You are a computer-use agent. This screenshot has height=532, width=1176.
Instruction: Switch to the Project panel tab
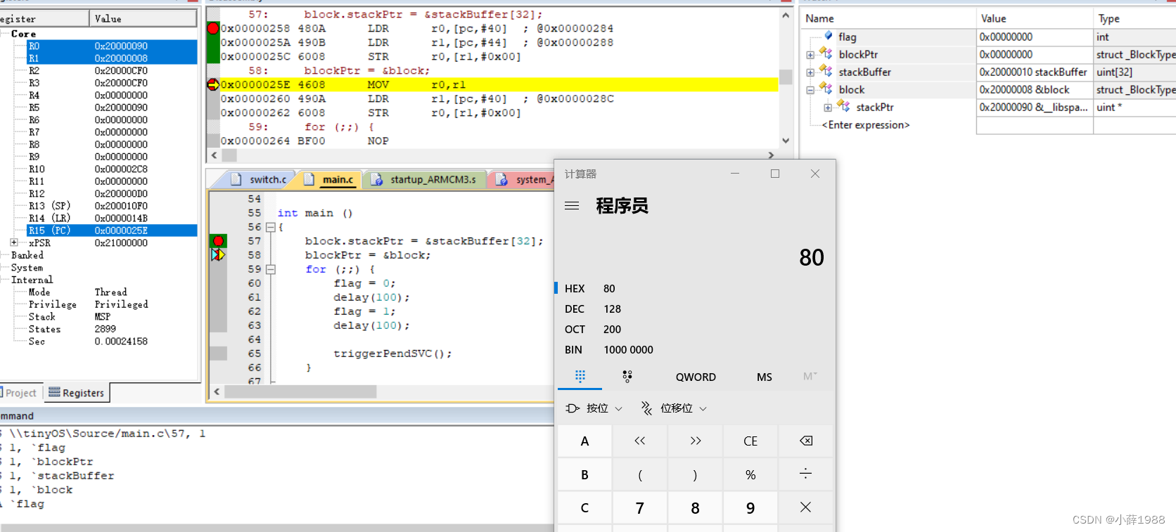point(21,393)
